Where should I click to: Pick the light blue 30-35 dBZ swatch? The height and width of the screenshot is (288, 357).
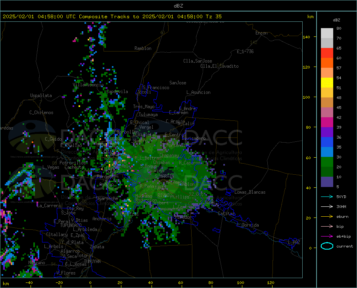(327, 152)
